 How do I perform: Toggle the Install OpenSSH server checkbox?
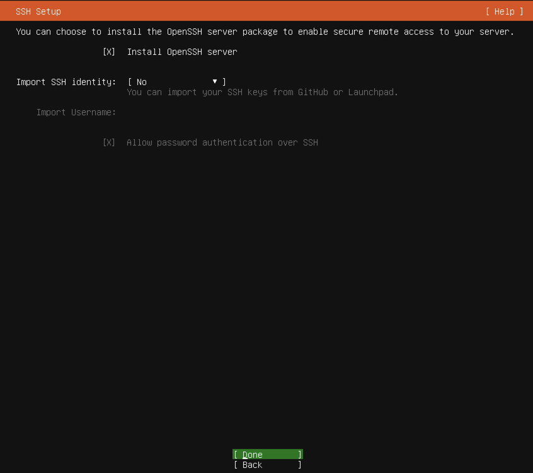click(109, 52)
